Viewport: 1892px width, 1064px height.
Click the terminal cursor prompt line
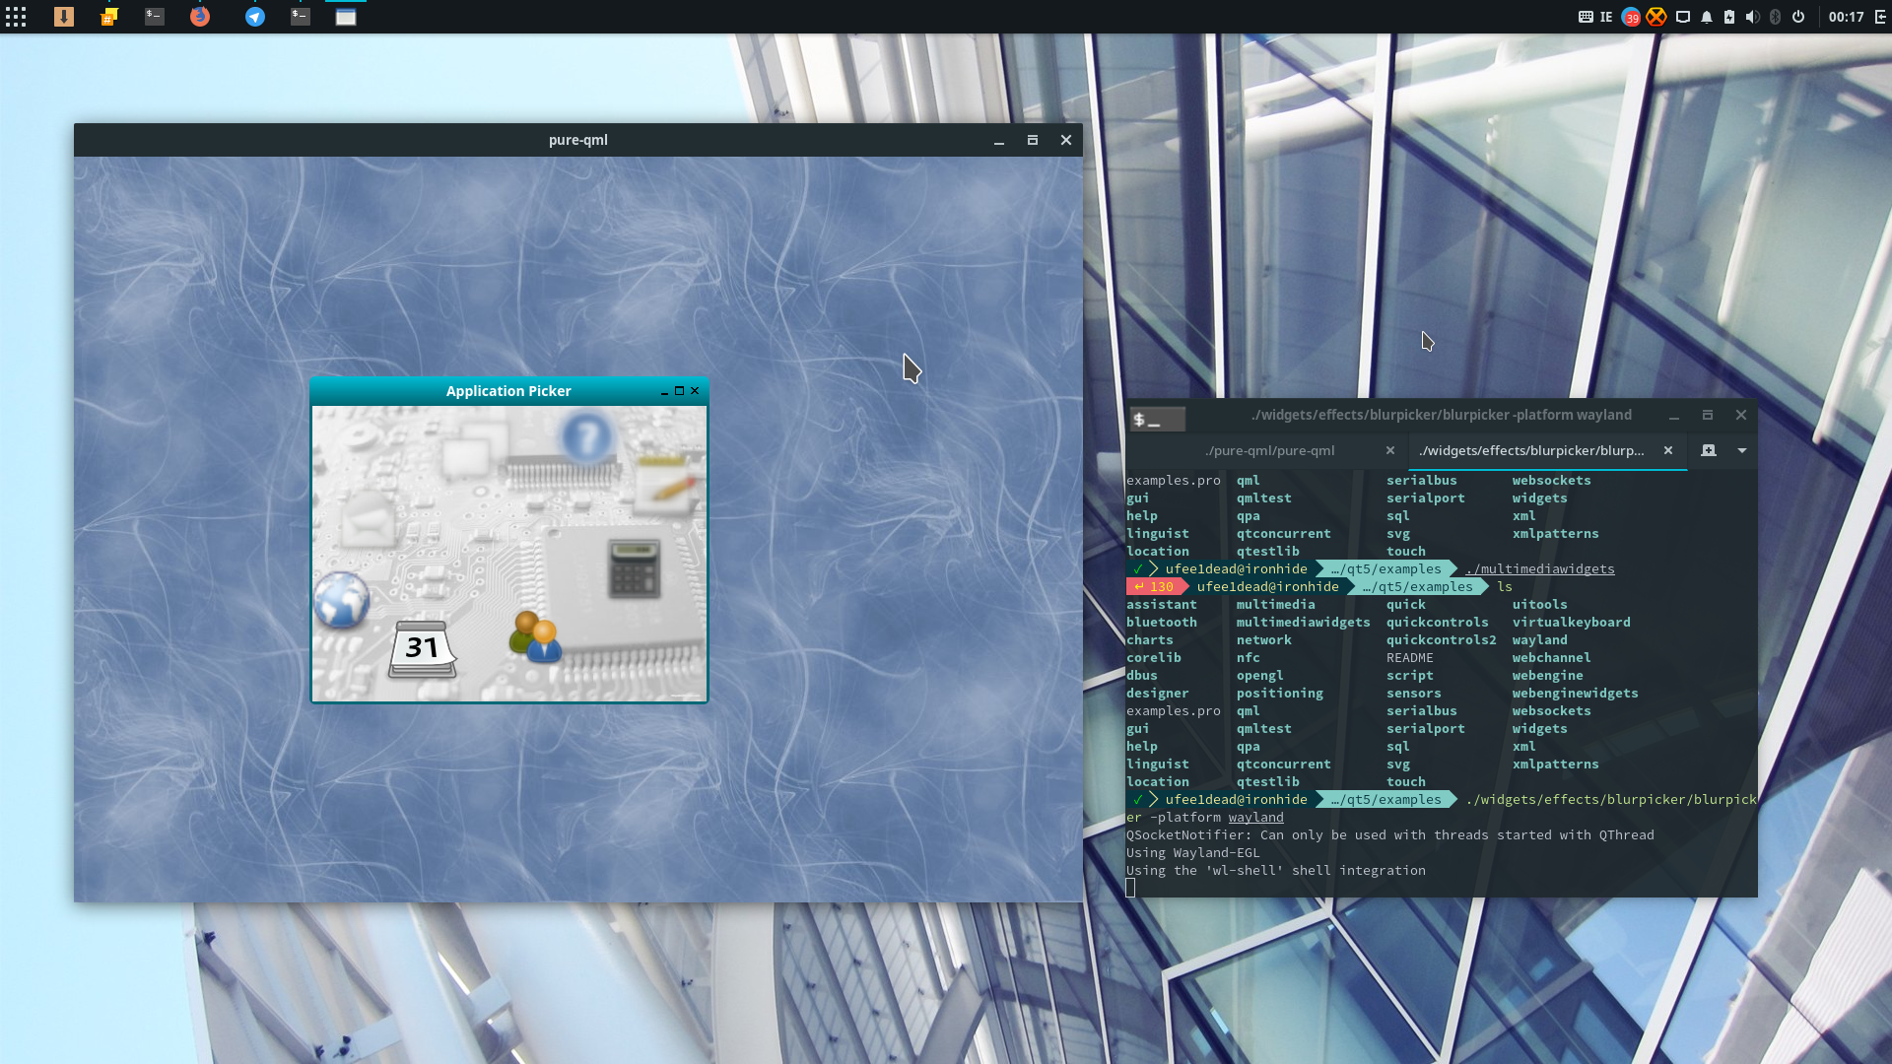tap(1130, 888)
